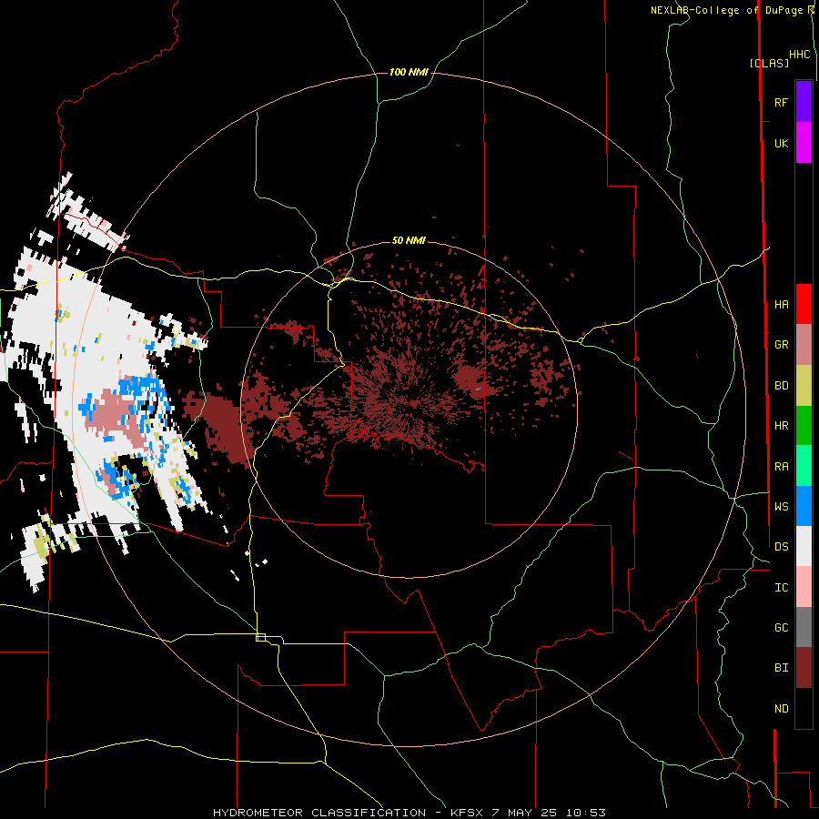Click the [CLAS] units label

point(769,63)
